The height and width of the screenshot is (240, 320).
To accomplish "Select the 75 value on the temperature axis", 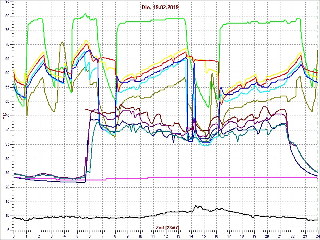I will 7,30.
